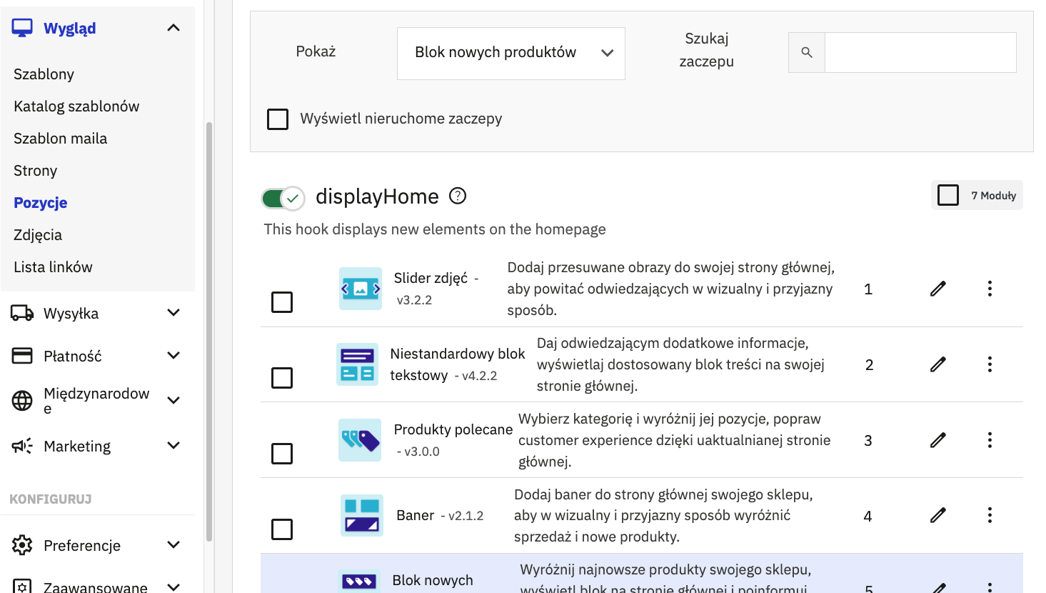1046x593 pixels.
Task: Click the Marketing megaphone icon
Action: 22,446
